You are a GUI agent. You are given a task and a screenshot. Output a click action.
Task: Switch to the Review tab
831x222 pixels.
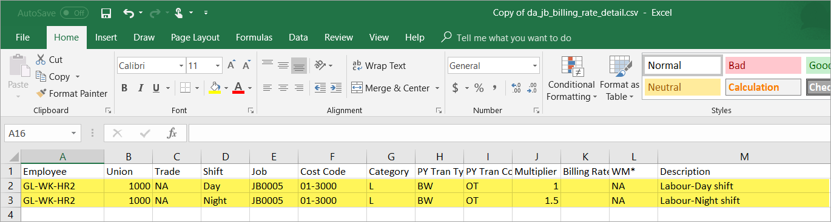pos(338,37)
